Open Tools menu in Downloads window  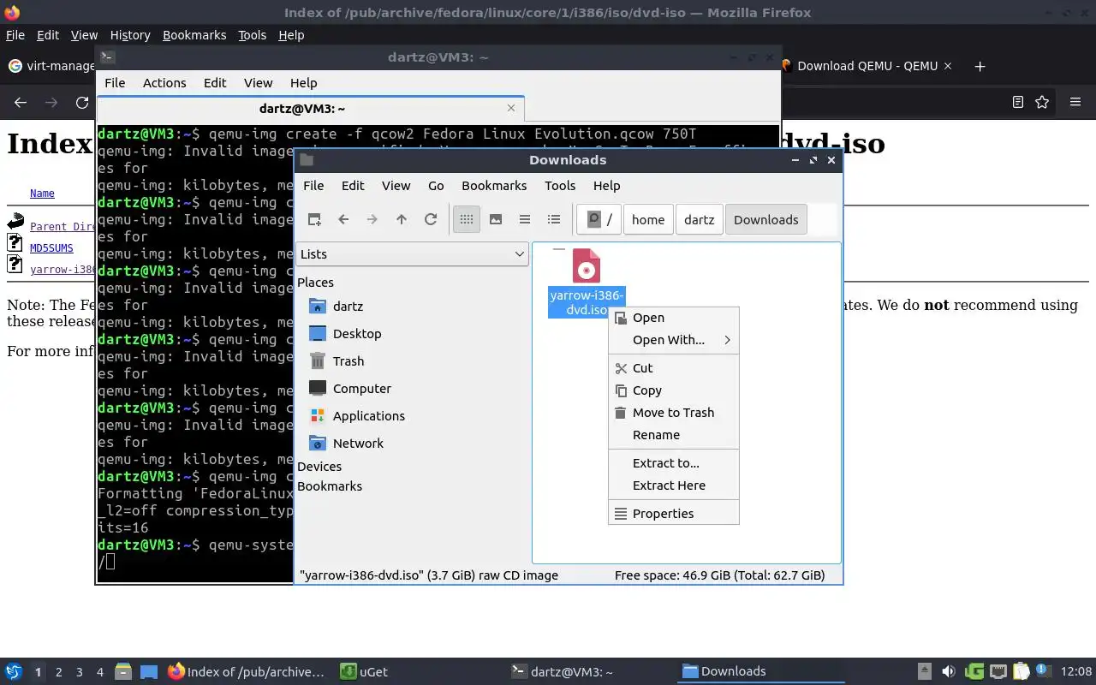560,186
